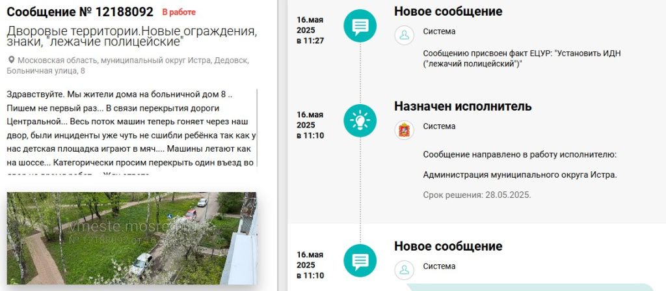Select the "Сообщение № 12188092" title

point(81,12)
